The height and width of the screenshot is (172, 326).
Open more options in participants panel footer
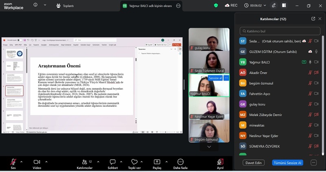click(x=313, y=163)
